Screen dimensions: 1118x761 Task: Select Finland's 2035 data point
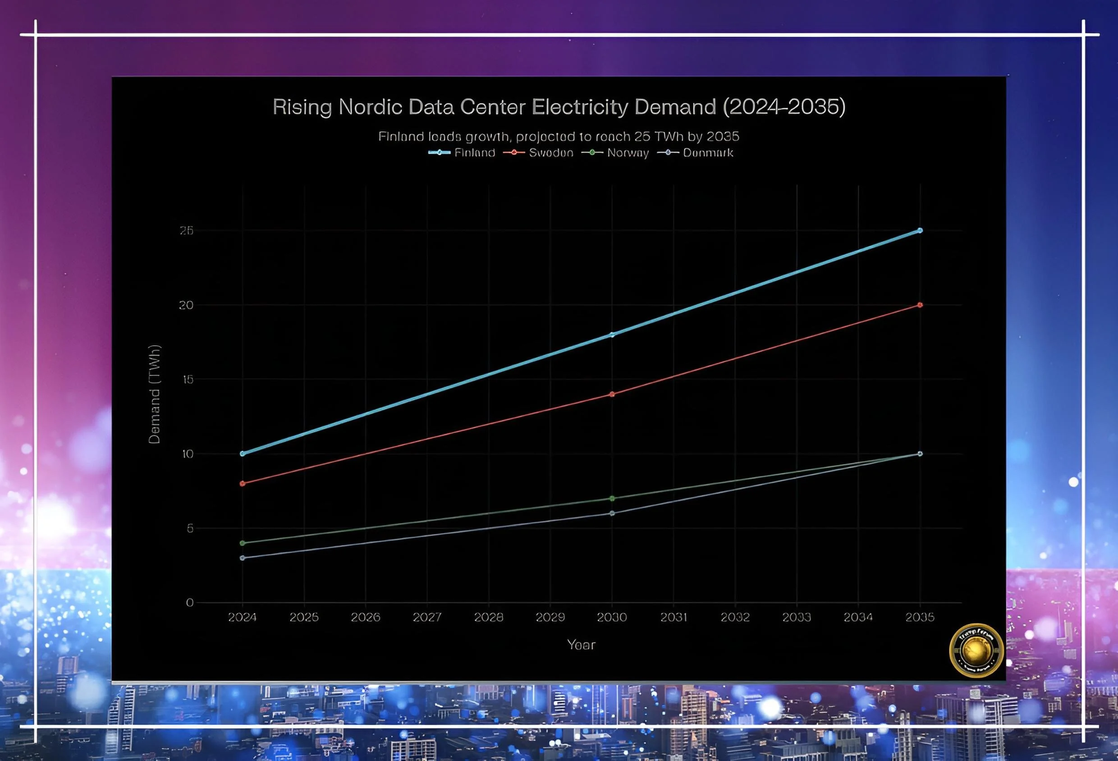click(x=920, y=231)
